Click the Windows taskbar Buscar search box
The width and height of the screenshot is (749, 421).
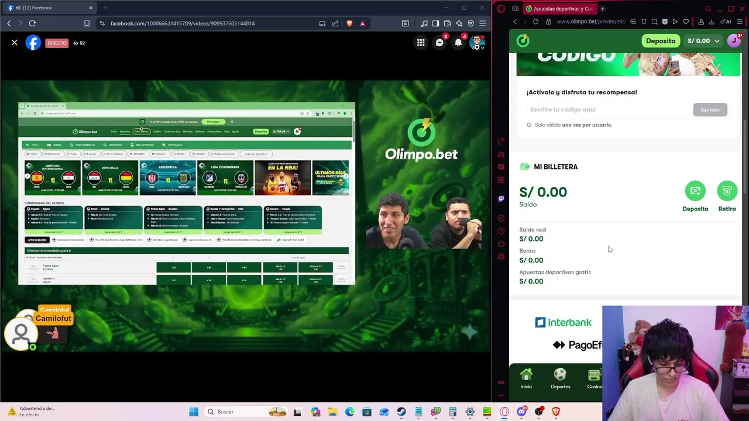(x=245, y=412)
